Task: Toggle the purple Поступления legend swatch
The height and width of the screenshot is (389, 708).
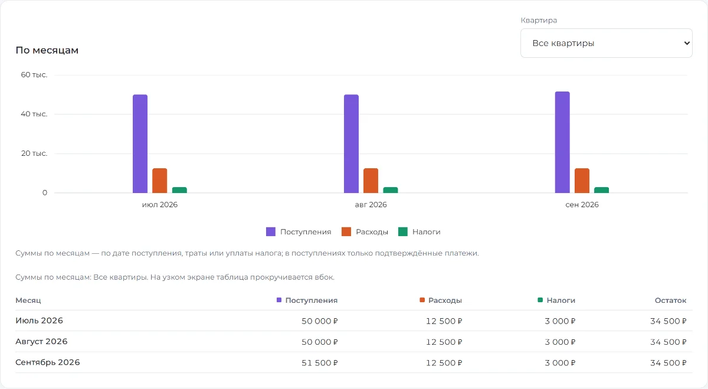Action: pos(271,232)
